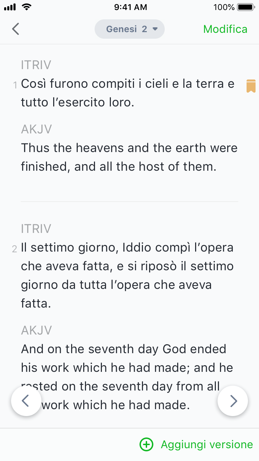Screen dimensions: 259x461
Task: Tap Aggiungi versione link
Action: [x=207, y=444]
